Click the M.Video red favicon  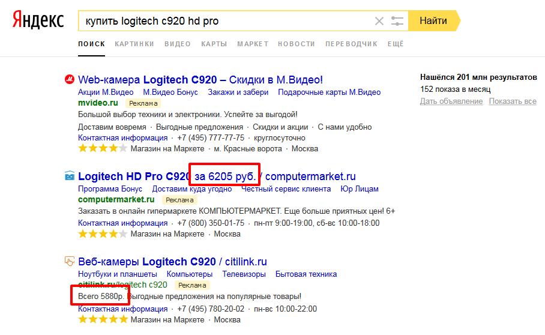coord(70,80)
